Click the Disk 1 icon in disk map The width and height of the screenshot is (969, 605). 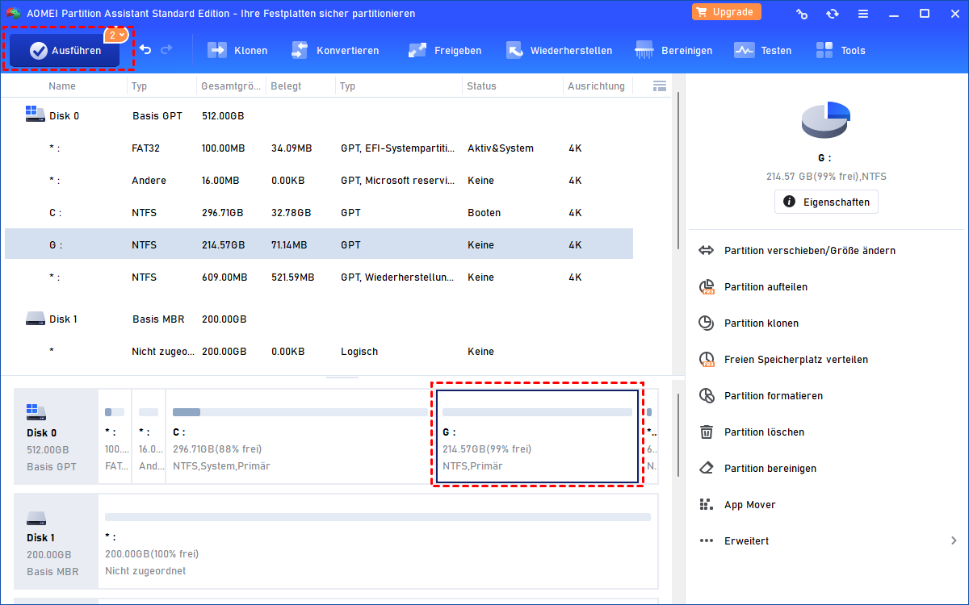pyautogui.click(x=36, y=518)
